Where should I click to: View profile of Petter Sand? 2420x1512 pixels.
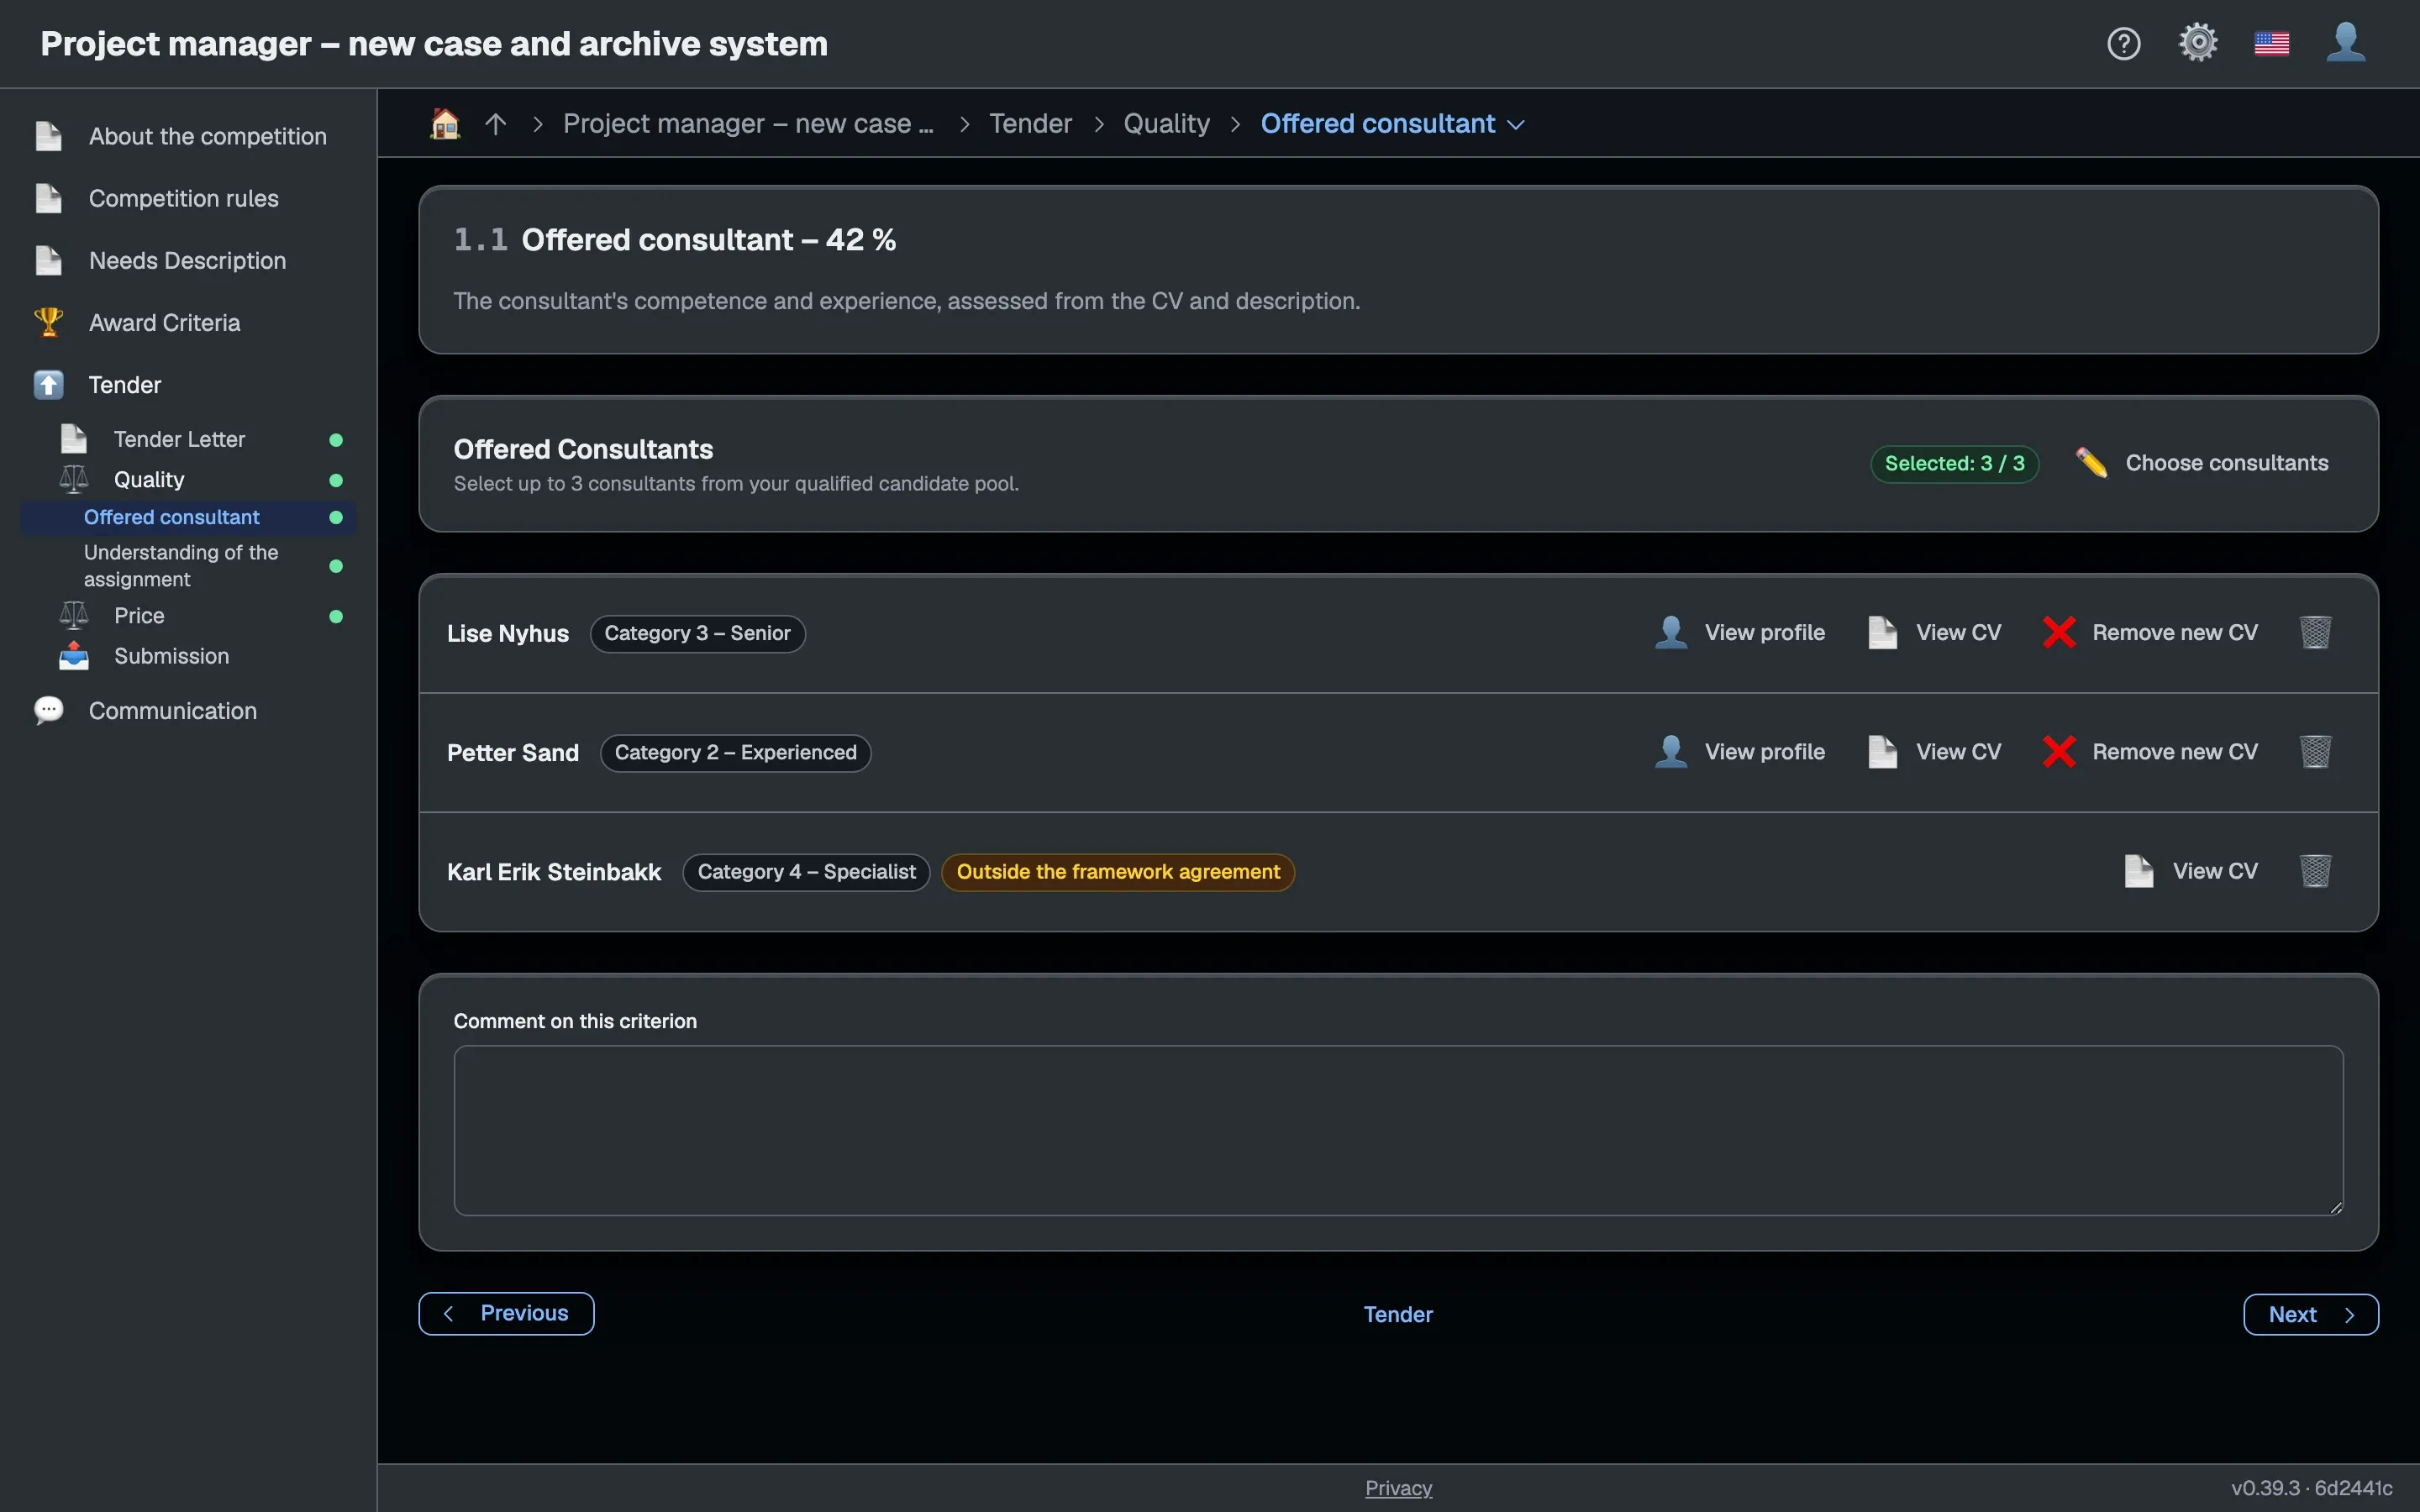(x=1740, y=752)
